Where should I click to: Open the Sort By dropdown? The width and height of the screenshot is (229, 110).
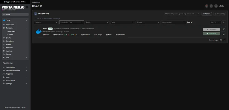click(x=215, y=22)
